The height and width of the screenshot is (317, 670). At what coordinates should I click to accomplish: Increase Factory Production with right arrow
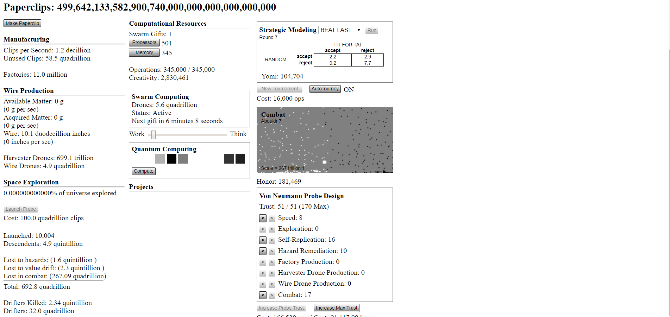point(271,262)
